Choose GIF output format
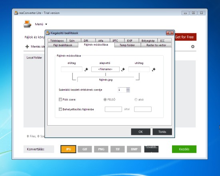 85,149
